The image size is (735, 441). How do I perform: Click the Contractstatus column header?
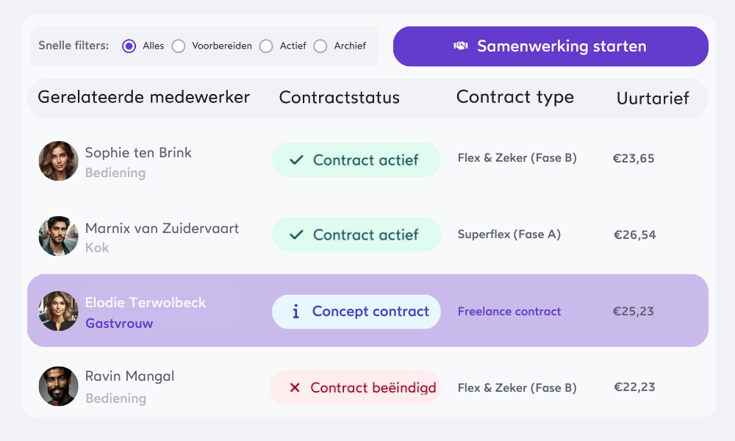(x=340, y=98)
